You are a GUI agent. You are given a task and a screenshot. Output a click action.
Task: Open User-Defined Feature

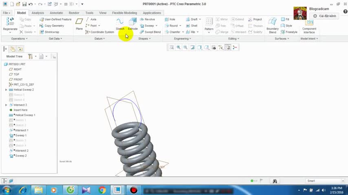55,19
